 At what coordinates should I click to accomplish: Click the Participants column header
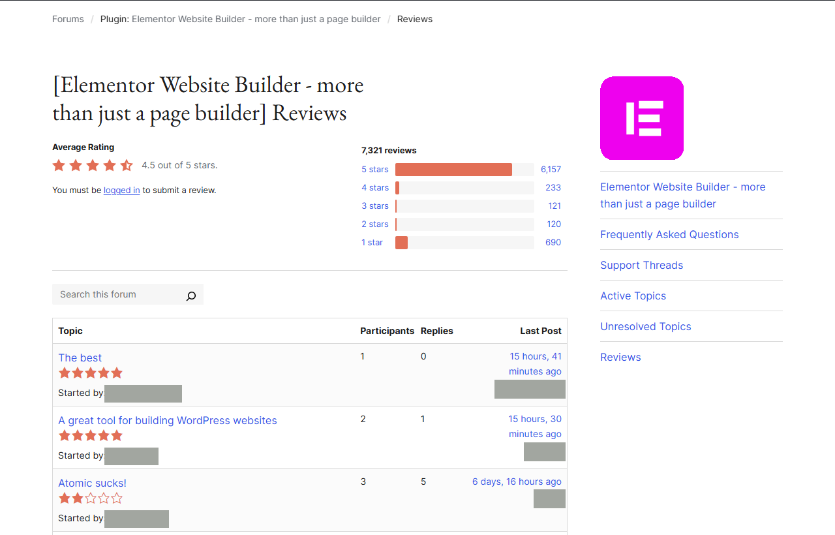387,331
